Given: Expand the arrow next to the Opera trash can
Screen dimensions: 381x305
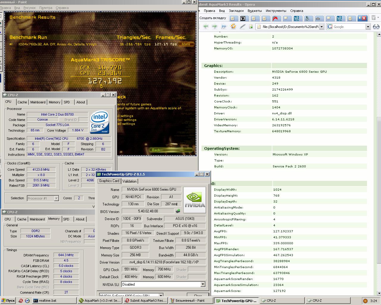Looking at the screenshot, I should point(378,18).
